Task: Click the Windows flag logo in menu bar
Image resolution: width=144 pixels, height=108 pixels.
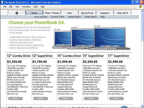Action: coord(141,7)
